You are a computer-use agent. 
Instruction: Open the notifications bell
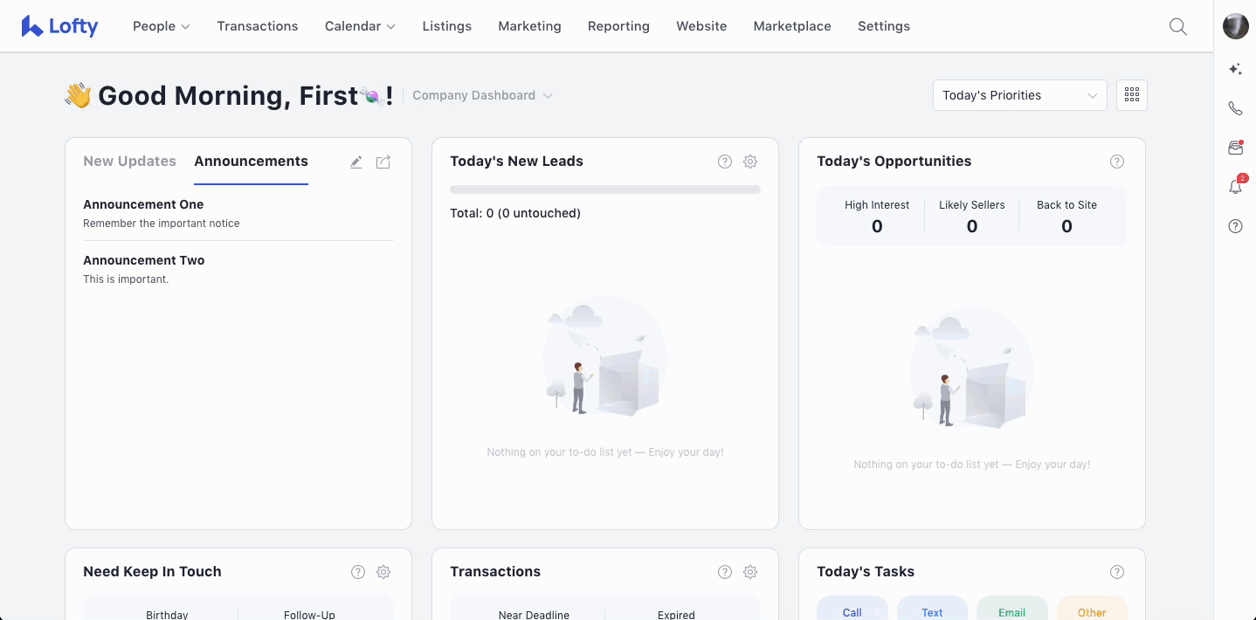(1235, 187)
